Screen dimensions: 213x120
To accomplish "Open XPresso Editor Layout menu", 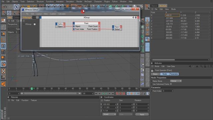I will [x=39, y=14].
